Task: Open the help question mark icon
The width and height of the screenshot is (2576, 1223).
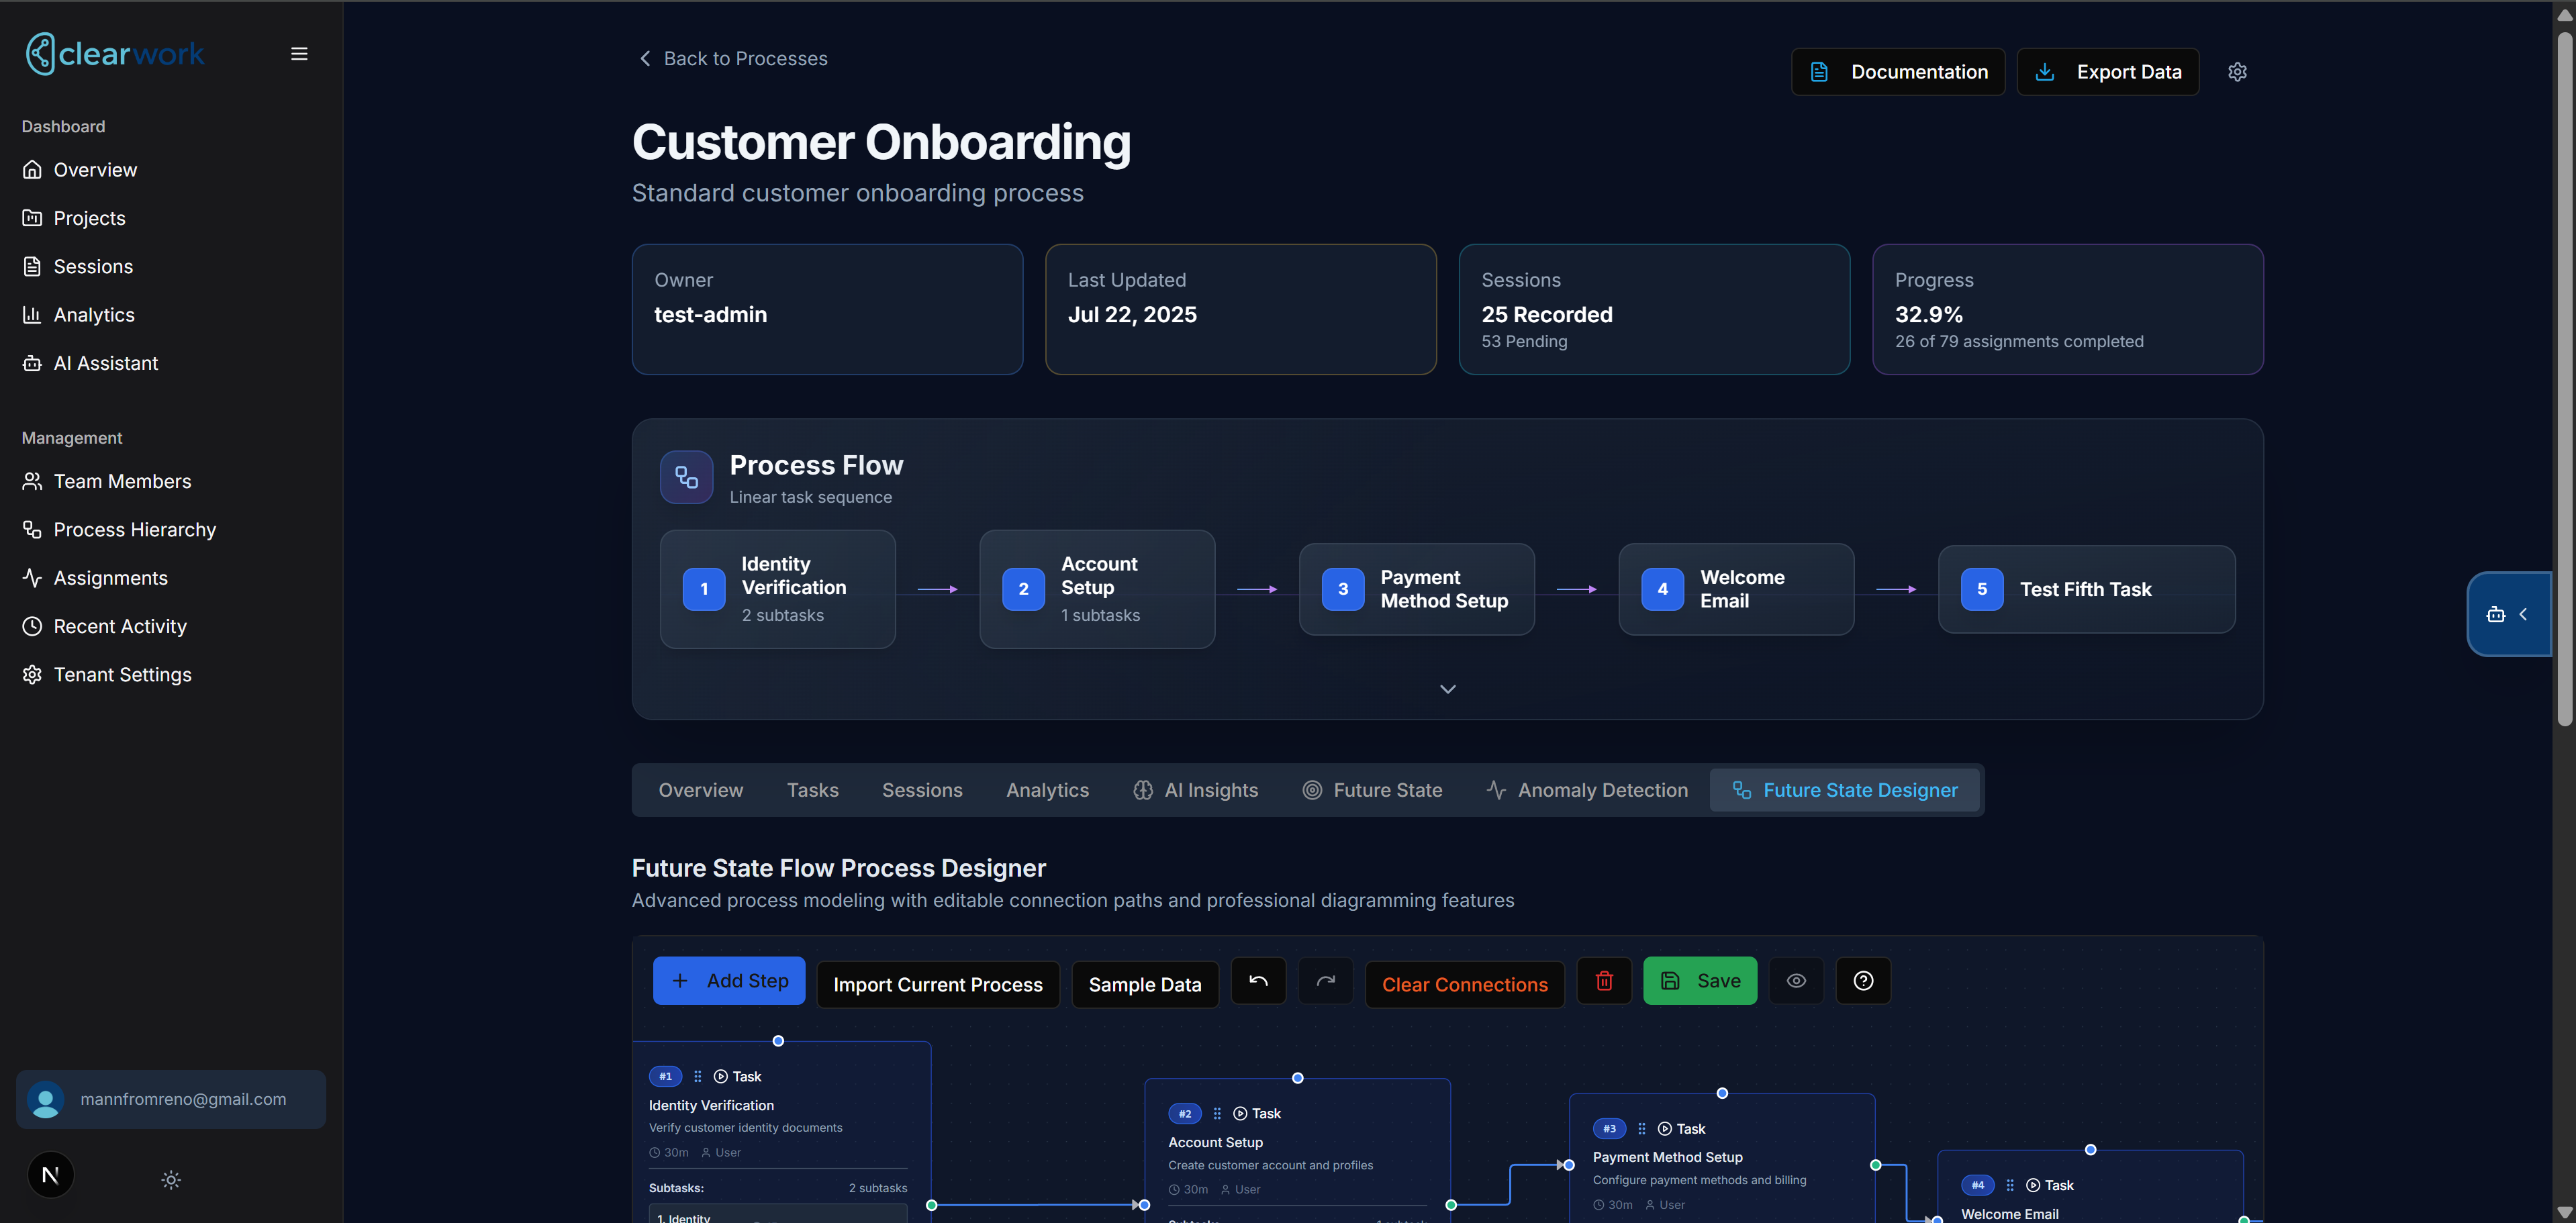Action: [1863, 981]
